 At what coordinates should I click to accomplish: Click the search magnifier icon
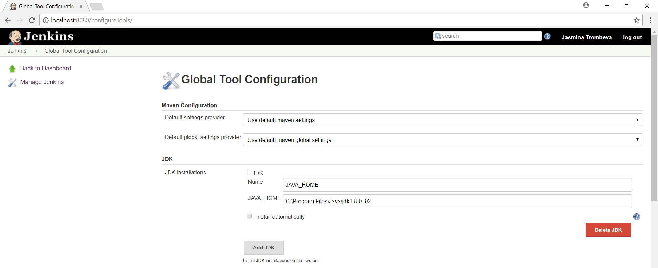tap(438, 36)
